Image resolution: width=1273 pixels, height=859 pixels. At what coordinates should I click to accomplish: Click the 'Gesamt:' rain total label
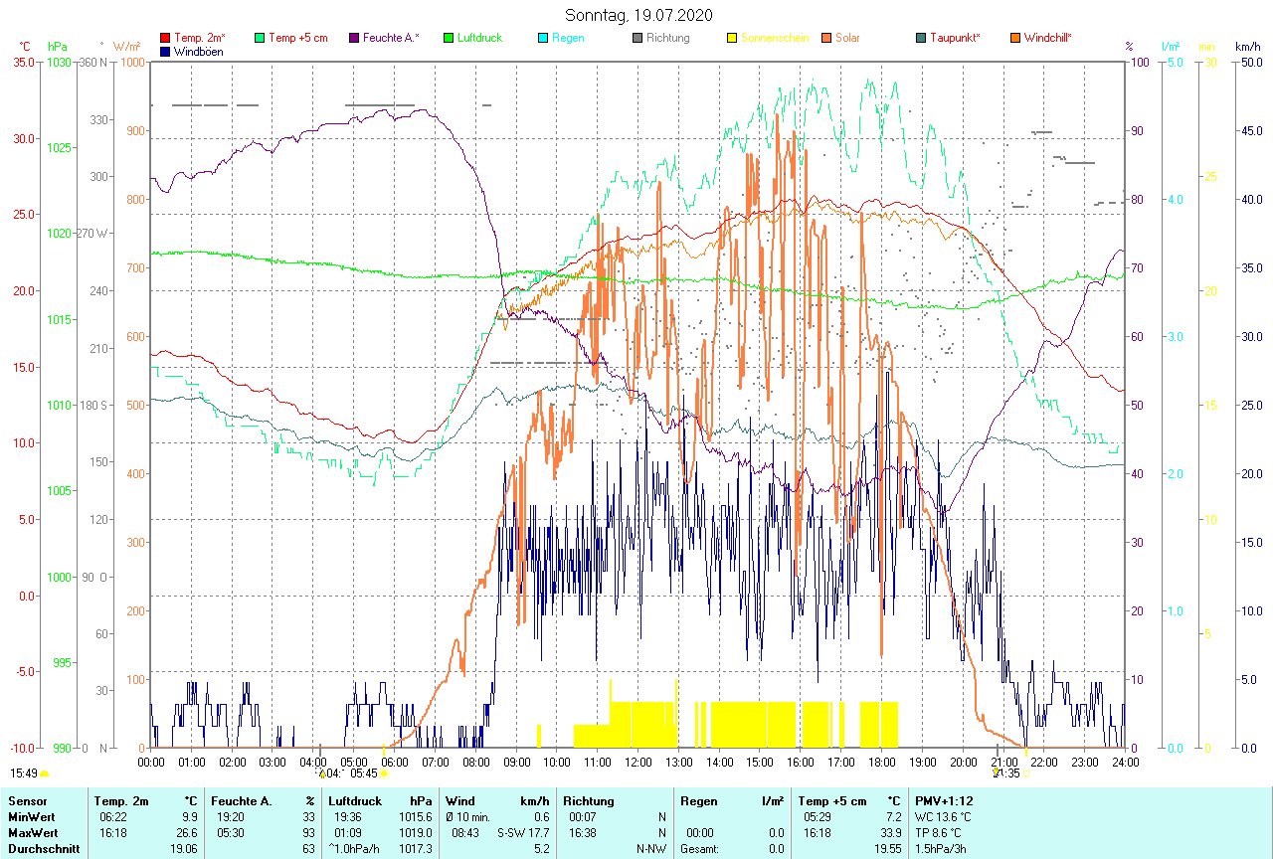tap(700, 848)
